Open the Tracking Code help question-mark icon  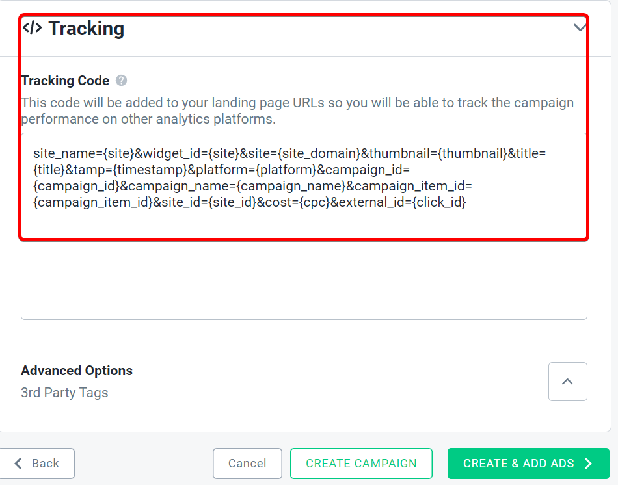pos(121,81)
